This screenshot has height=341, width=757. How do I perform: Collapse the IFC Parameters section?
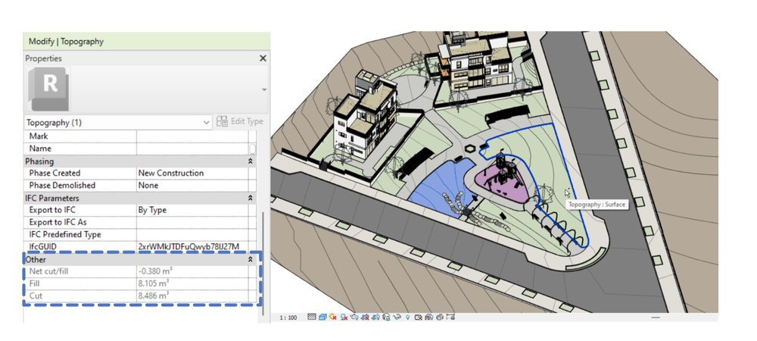click(250, 198)
